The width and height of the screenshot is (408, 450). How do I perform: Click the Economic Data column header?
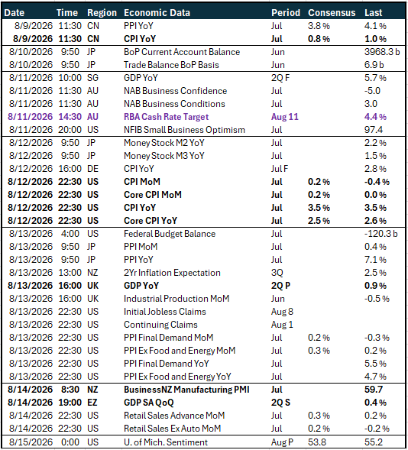click(157, 13)
